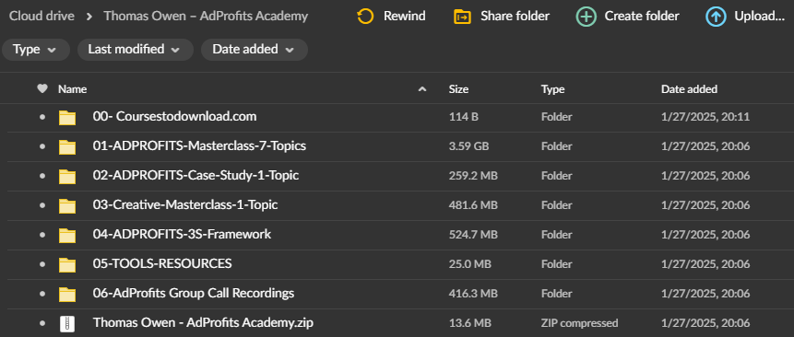Viewport: 794px width, 337px height.
Task: Click folder icon for 02-ADPROFITS-Case-Study-1-Topic
Action: click(x=67, y=177)
